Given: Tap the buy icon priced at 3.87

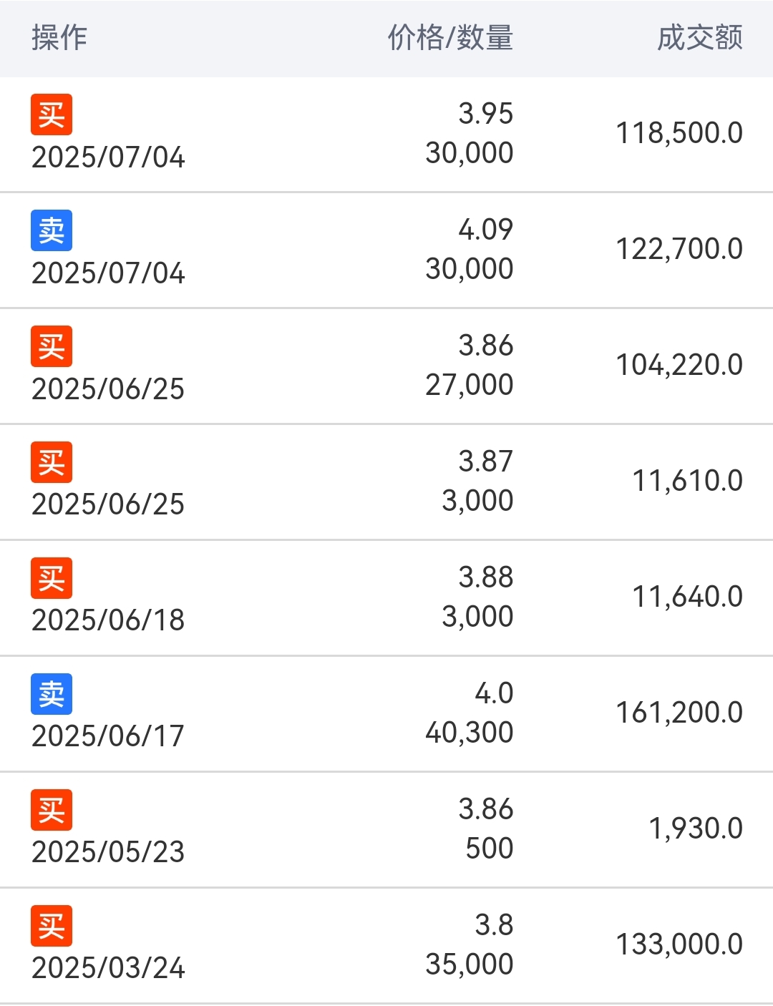Looking at the screenshot, I should (x=52, y=462).
